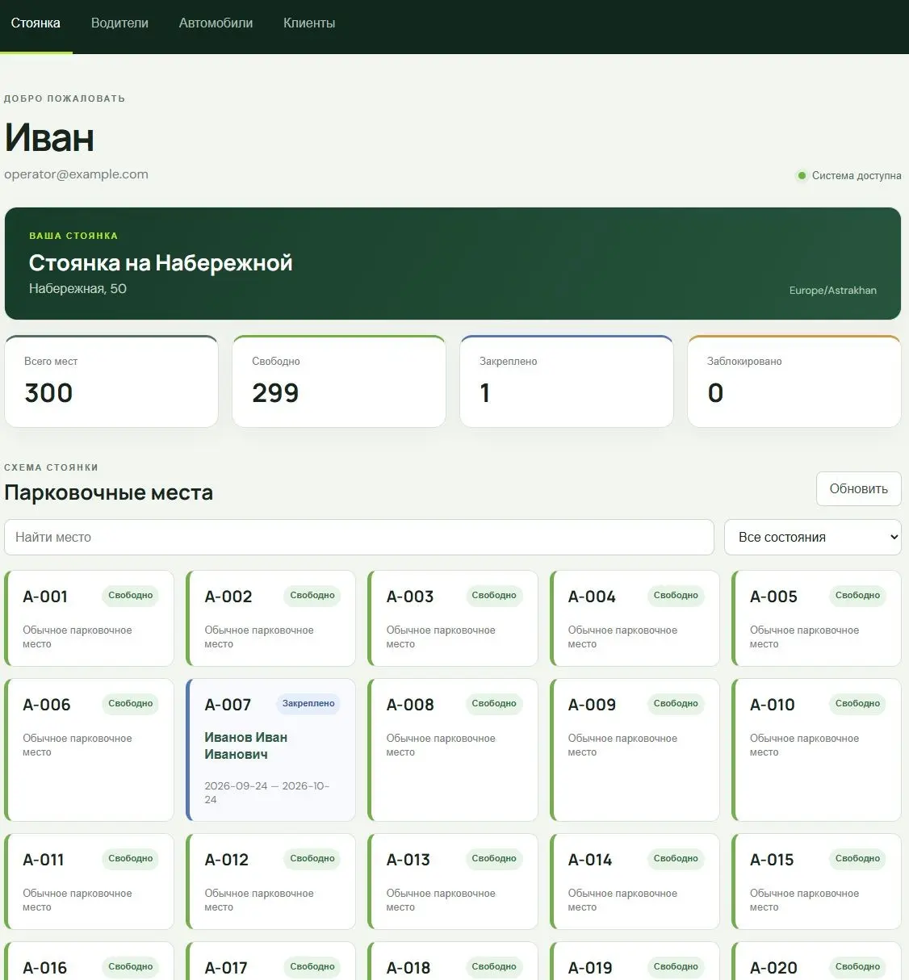The width and height of the screenshot is (909, 980).
Task: Go to the Автомобили tab
Action: [216, 23]
